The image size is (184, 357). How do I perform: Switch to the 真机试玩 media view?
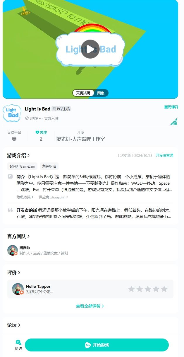pyautogui.click(x=83, y=93)
